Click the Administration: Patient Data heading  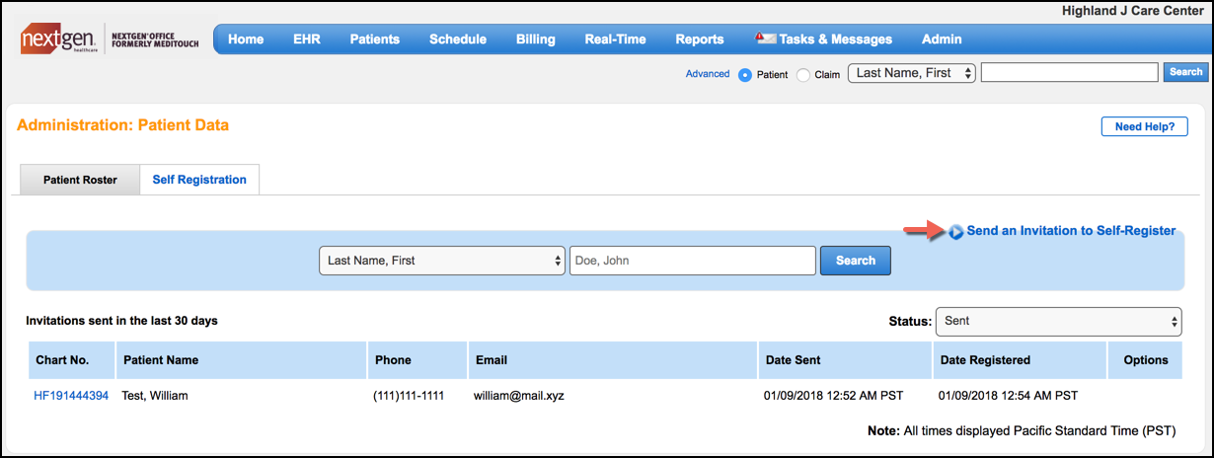point(123,125)
